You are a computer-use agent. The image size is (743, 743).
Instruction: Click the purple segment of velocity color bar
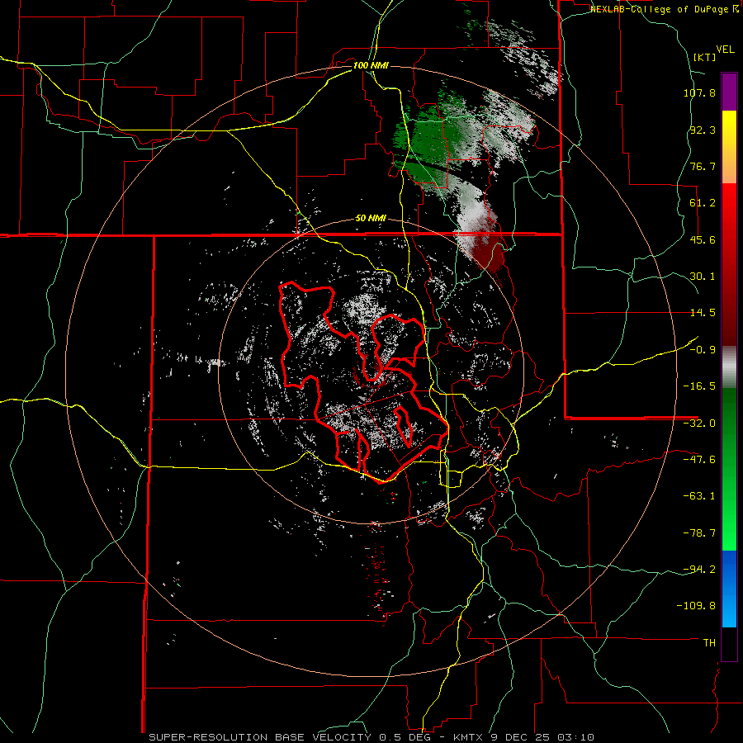729,92
